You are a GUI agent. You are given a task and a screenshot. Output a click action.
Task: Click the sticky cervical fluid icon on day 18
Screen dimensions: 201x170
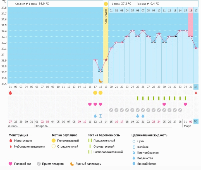(x=100, y=116)
